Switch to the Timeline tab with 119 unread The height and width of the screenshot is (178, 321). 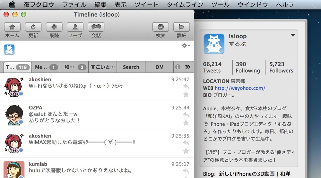[18, 67]
